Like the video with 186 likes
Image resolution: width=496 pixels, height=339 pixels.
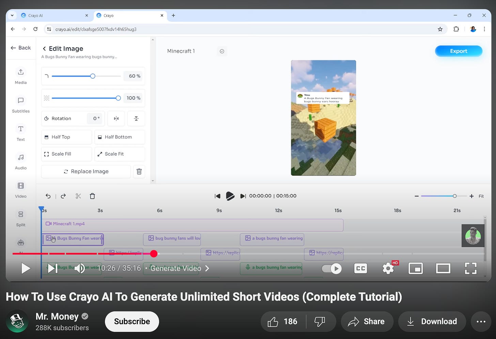pos(283,322)
